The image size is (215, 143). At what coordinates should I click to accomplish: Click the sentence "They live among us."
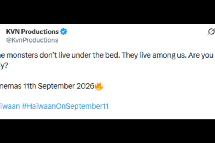154,55
